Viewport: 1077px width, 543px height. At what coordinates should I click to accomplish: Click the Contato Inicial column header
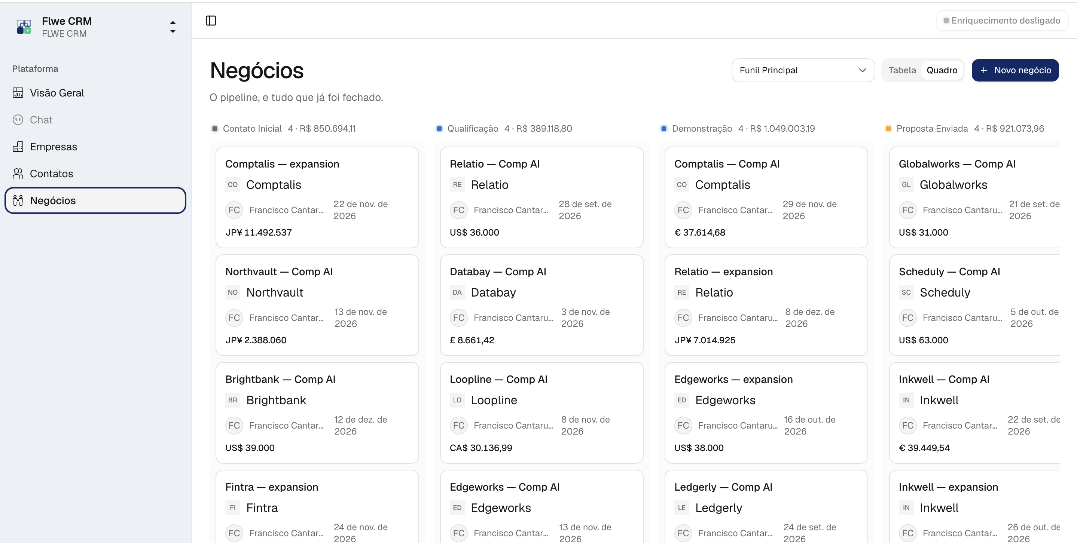(x=284, y=129)
